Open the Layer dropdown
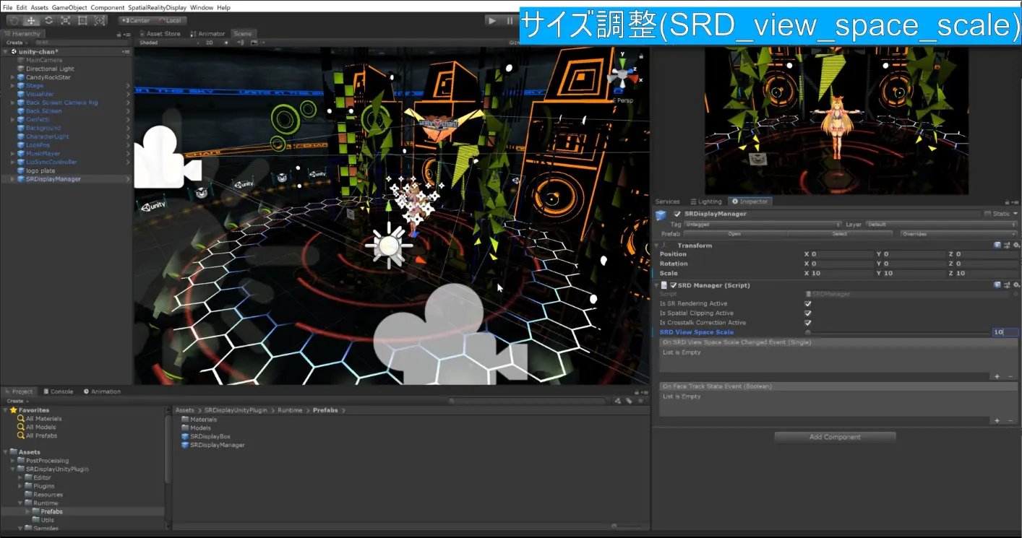This screenshot has width=1022, height=538. point(940,225)
